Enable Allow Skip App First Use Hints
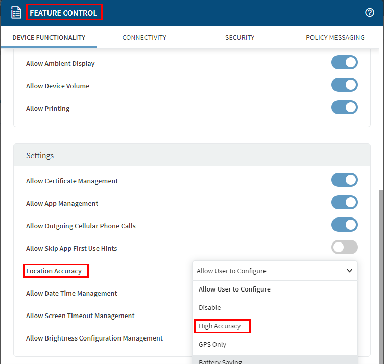The image size is (384, 364). pos(344,248)
